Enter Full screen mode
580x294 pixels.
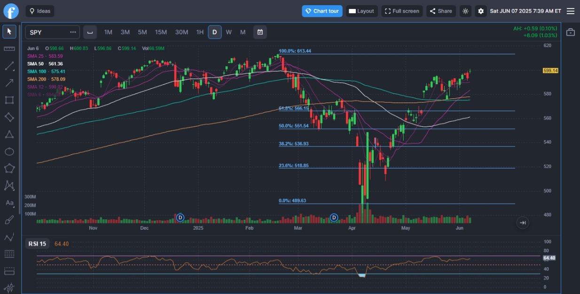pyautogui.click(x=402, y=11)
